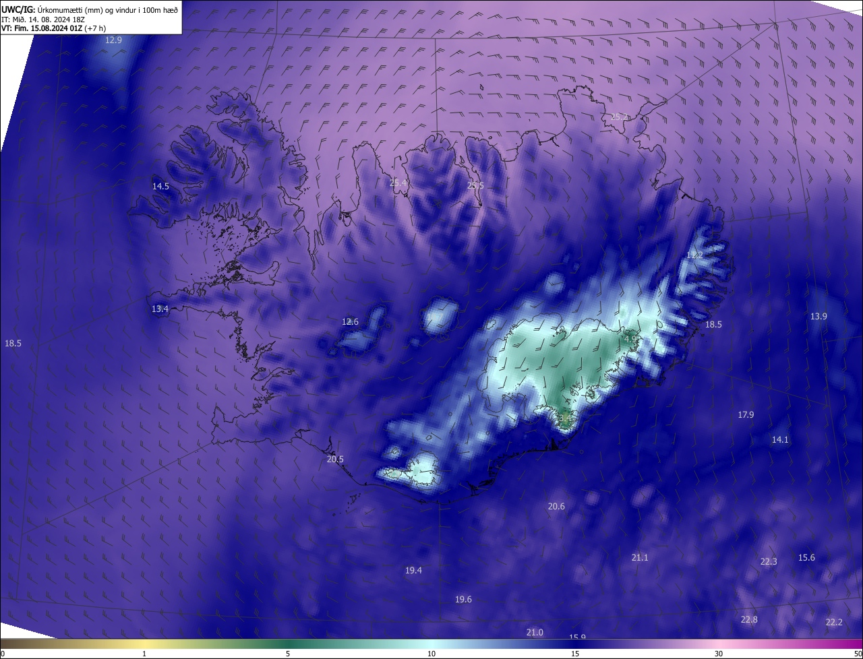Click the 15 tick on the color scale
The image size is (863, 659).
(x=575, y=654)
